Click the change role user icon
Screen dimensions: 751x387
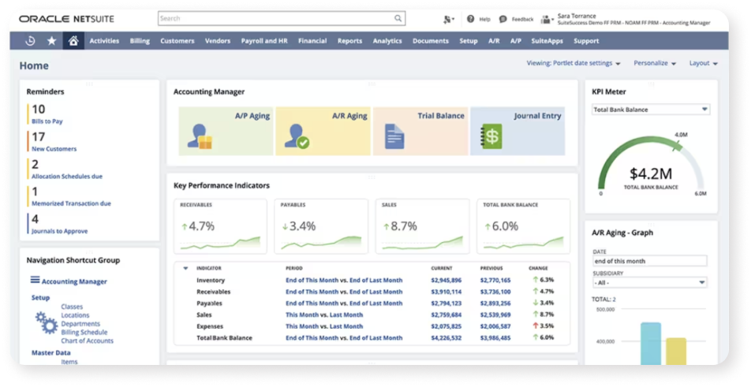click(546, 19)
